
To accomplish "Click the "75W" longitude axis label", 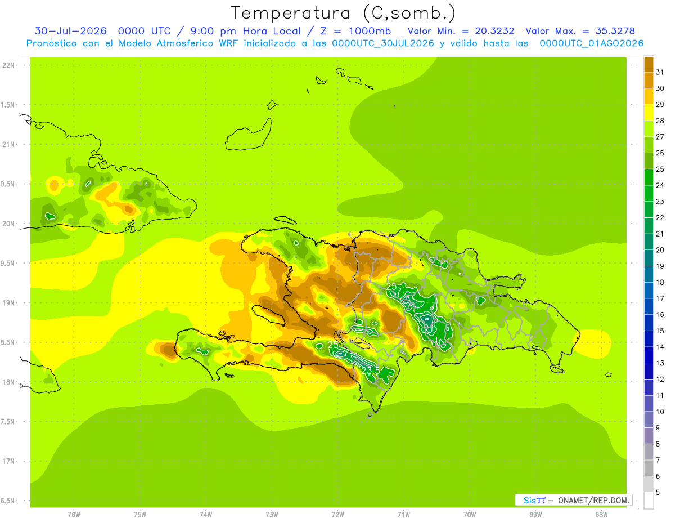I will (x=140, y=515).
